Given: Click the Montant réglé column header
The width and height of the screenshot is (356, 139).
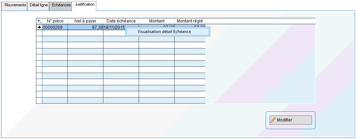Looking at the screenshot, I should 190,21.
